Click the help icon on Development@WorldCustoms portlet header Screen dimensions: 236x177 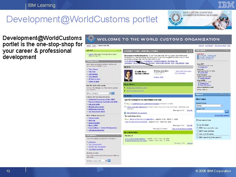pyautogui.click(x=191, y=51)
